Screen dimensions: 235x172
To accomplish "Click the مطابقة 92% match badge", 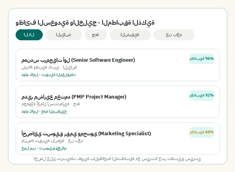I will 202,95.
